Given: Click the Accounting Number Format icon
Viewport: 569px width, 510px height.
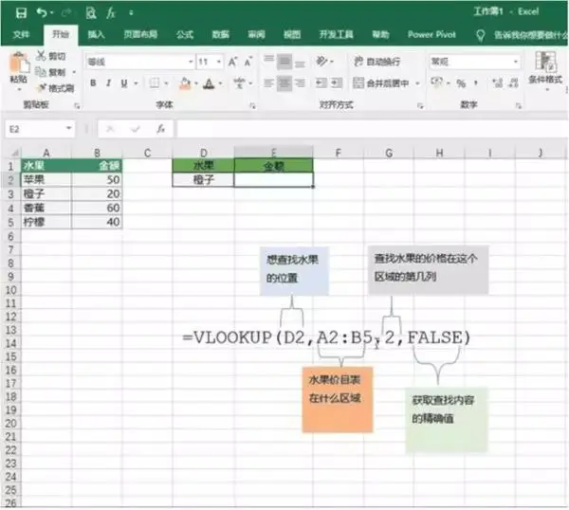Looking at the screenshot, I should (x=437, y=83).
